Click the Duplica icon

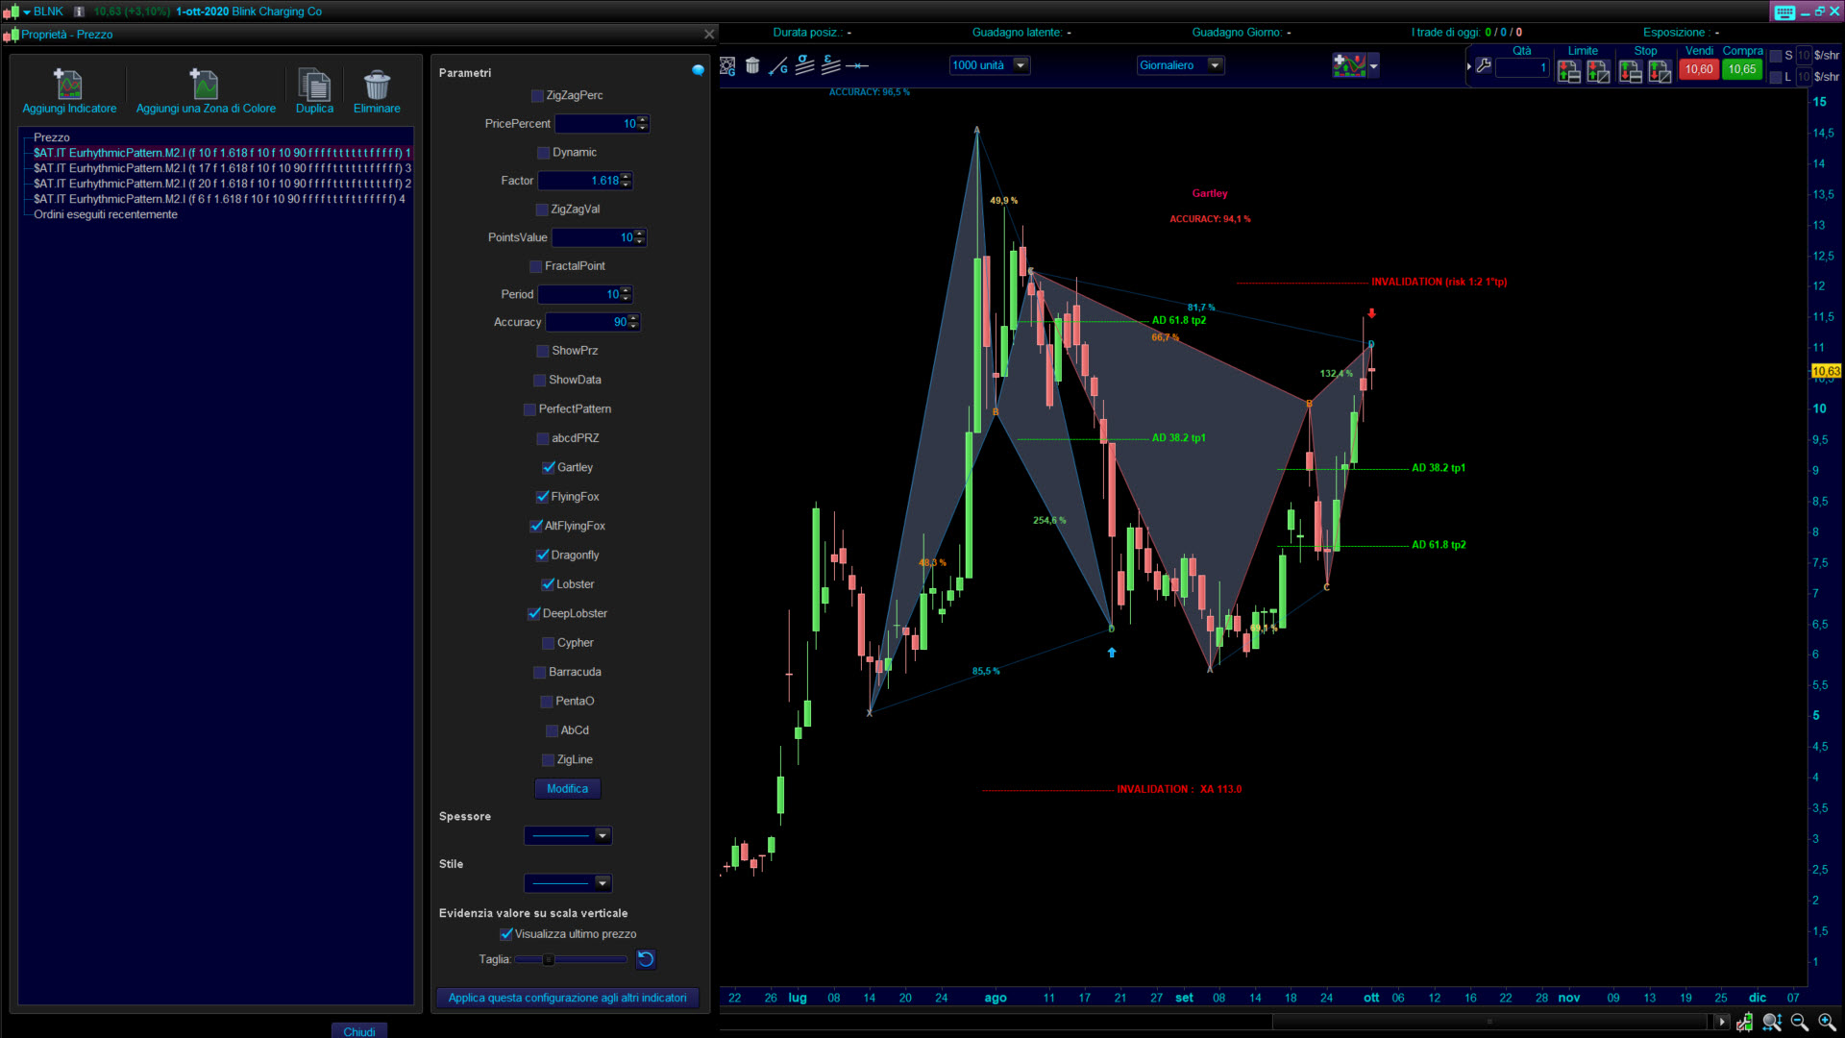tap(314, 85)
